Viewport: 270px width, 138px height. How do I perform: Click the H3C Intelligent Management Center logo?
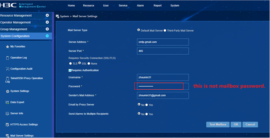pos(23,5)
